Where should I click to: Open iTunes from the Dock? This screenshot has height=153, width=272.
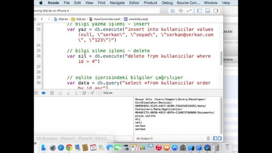tap(159, 147)
